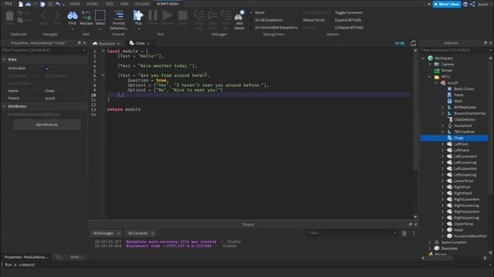The height and width of the screenshot is (277, 494).
Task: Open the Replace tool in ribbon
Action: pos(86,18)
